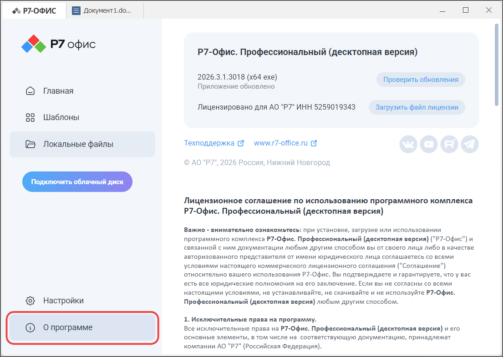Viewport: 503px width, 357px height.
Task: Open the YouTube channel icon
Action: click(429, 144)
